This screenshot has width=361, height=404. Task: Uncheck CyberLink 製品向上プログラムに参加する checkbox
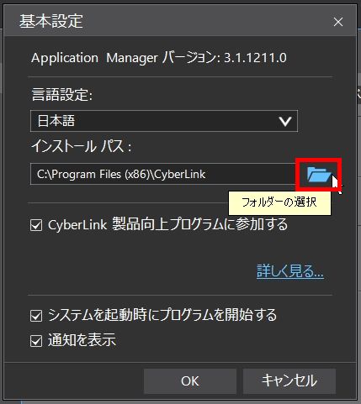pyautogui.click(x=36, y=225)
